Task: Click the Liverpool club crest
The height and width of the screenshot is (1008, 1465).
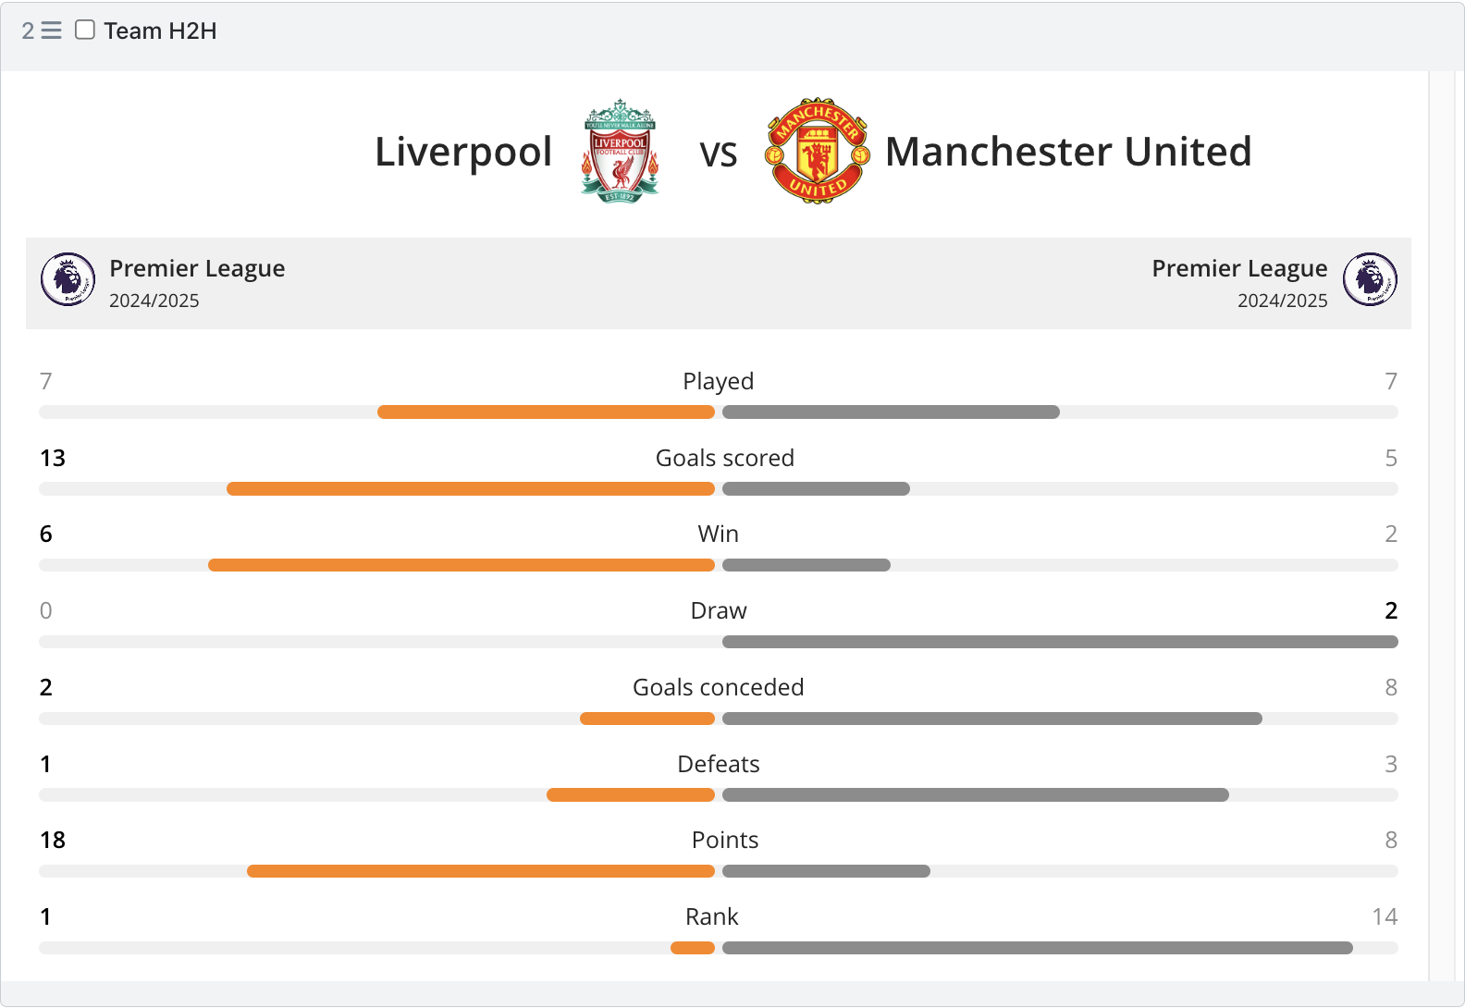Action: [620, 151]
